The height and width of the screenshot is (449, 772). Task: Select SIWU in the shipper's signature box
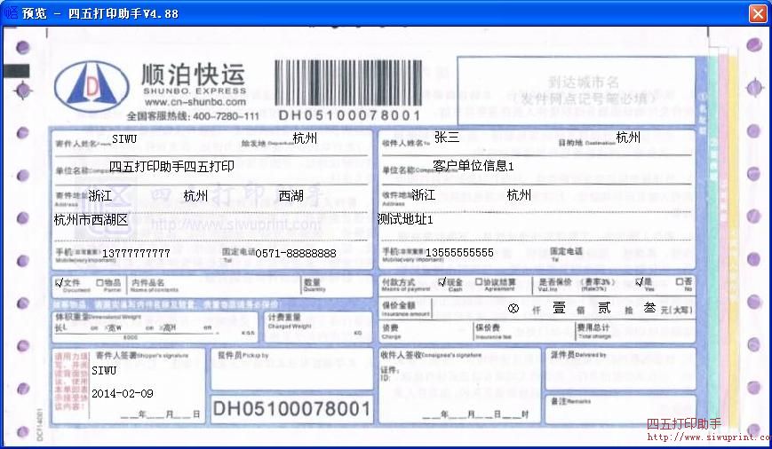pos(104,370)
